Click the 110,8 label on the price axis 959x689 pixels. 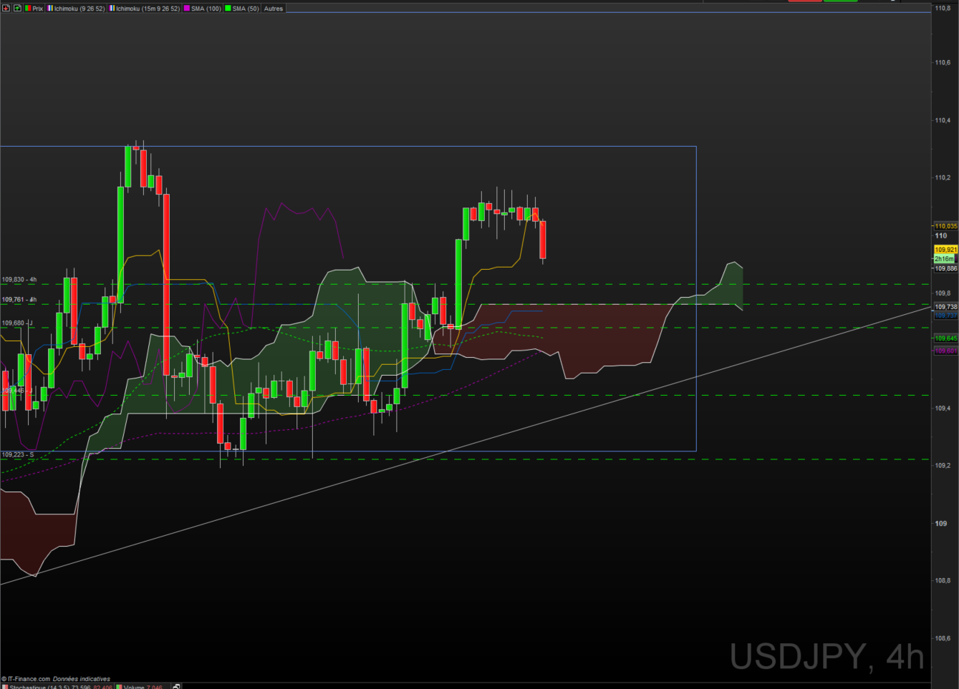(943, 9)
